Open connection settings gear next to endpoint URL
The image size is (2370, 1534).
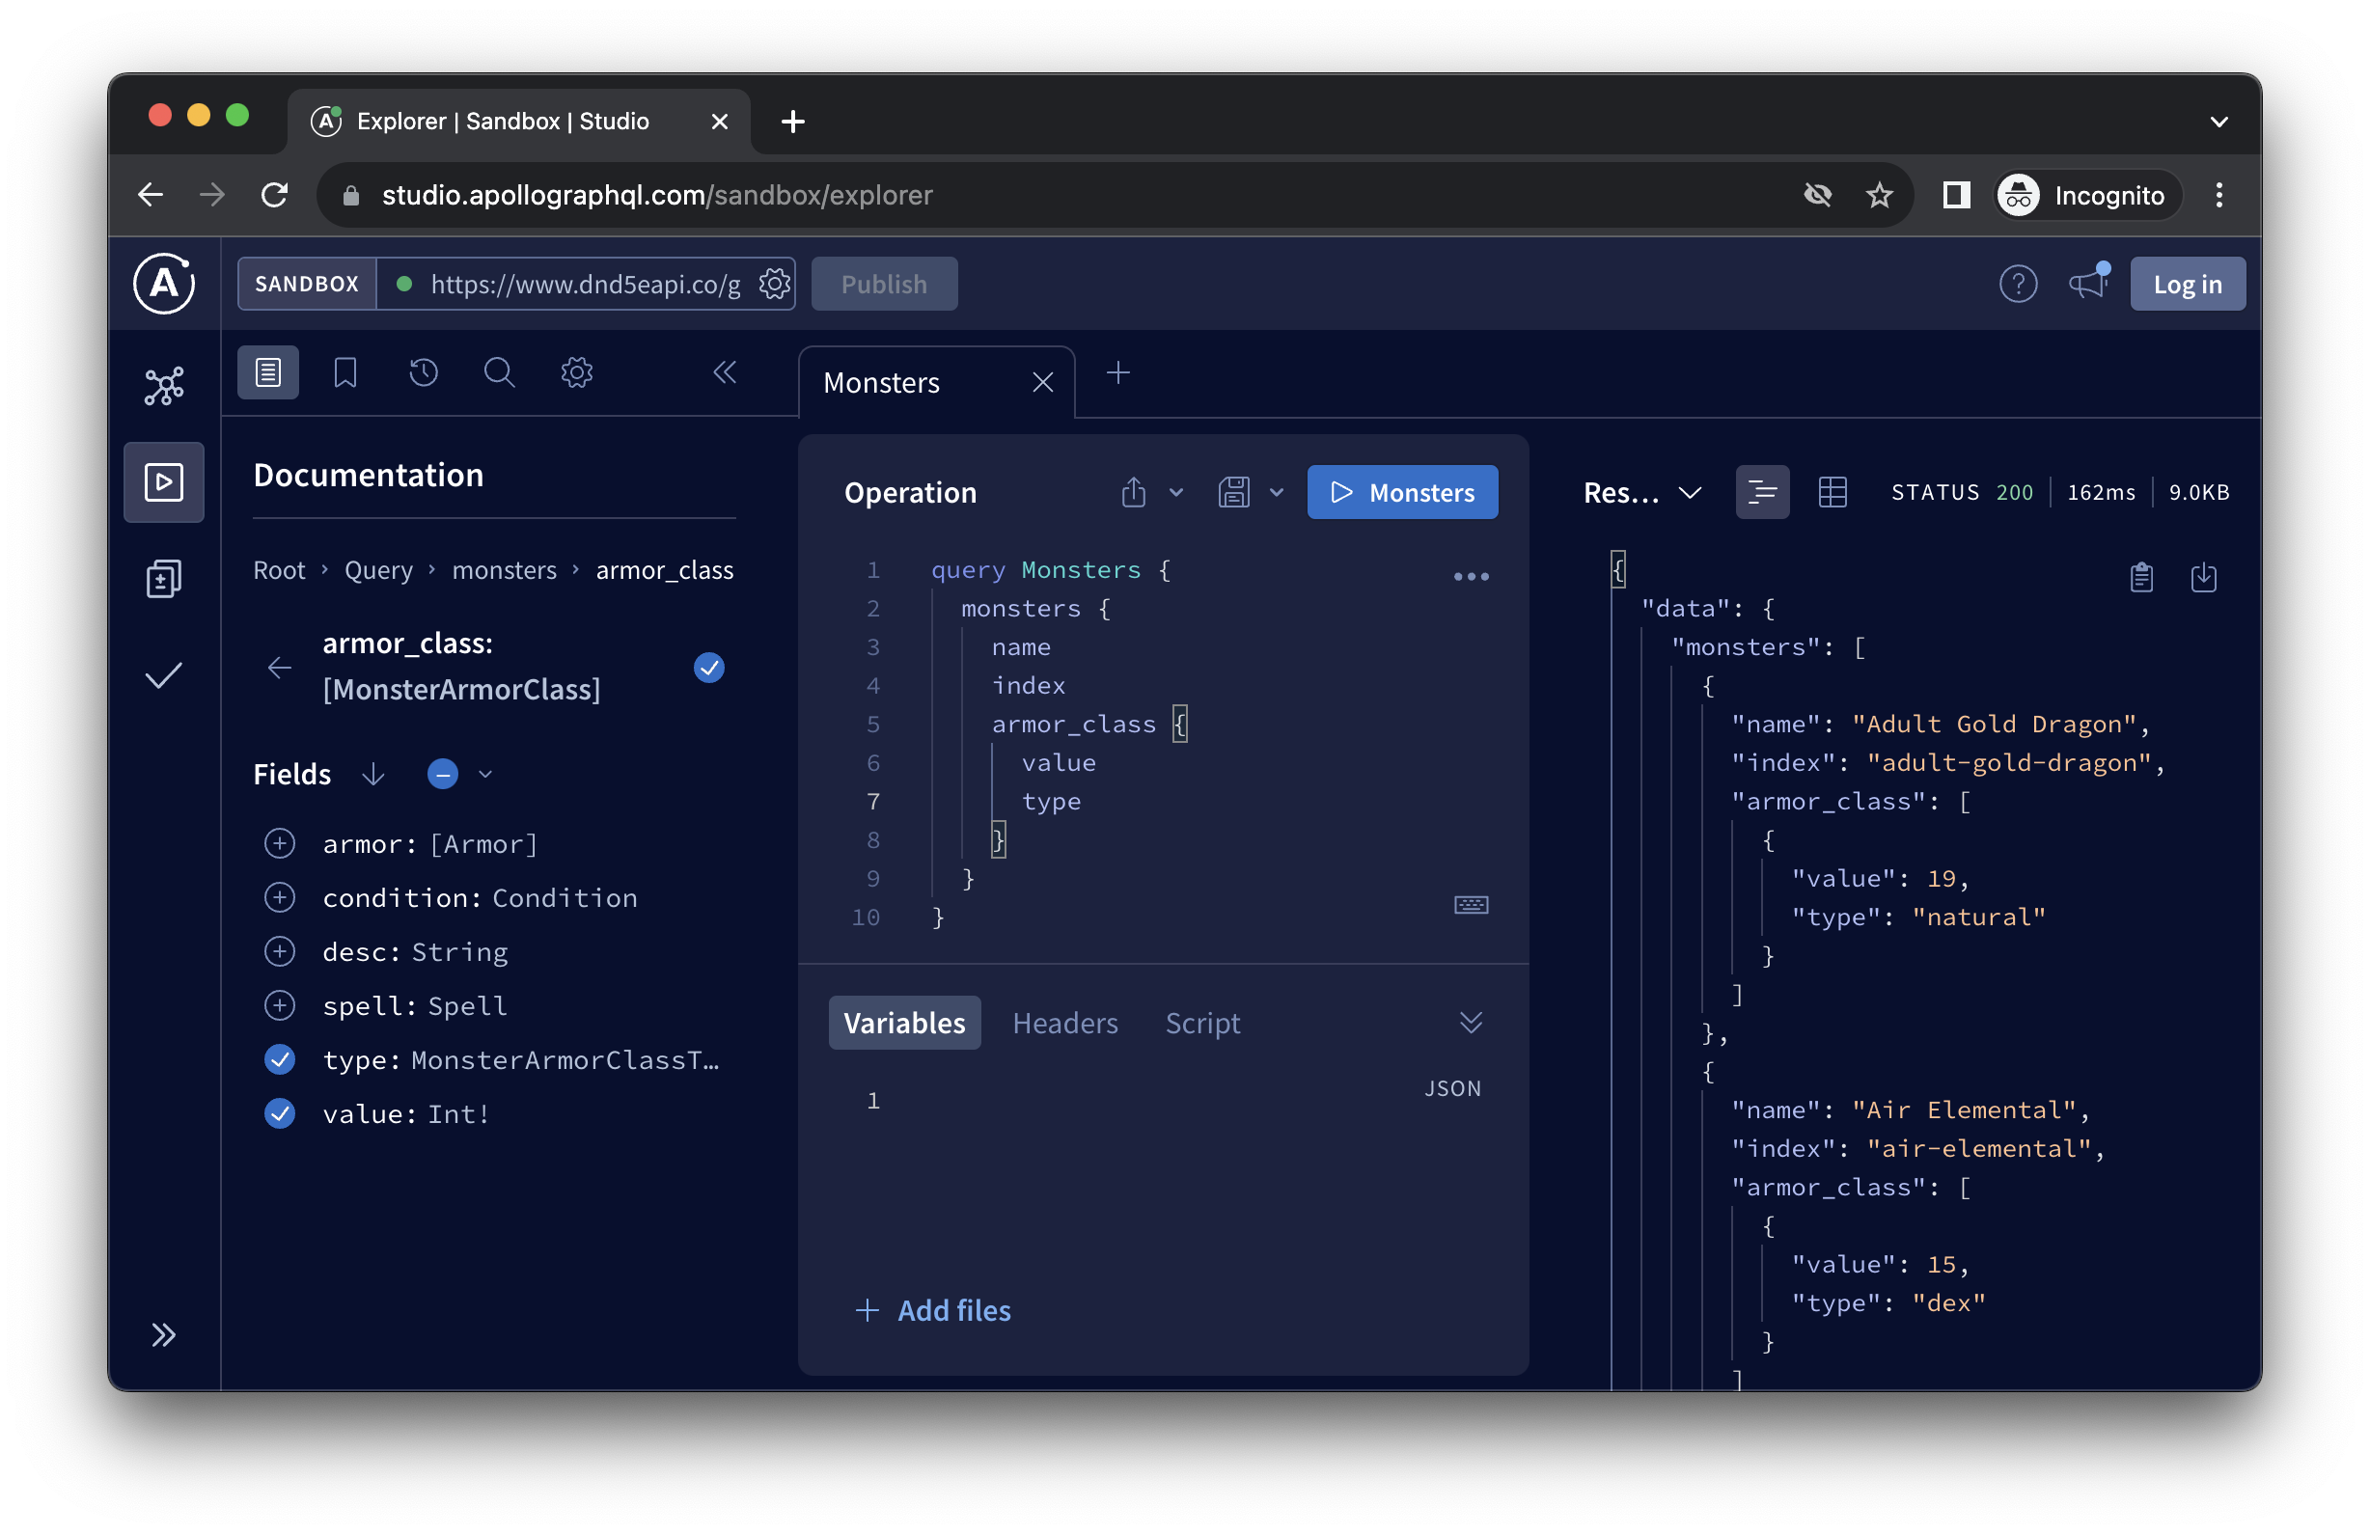775,285
